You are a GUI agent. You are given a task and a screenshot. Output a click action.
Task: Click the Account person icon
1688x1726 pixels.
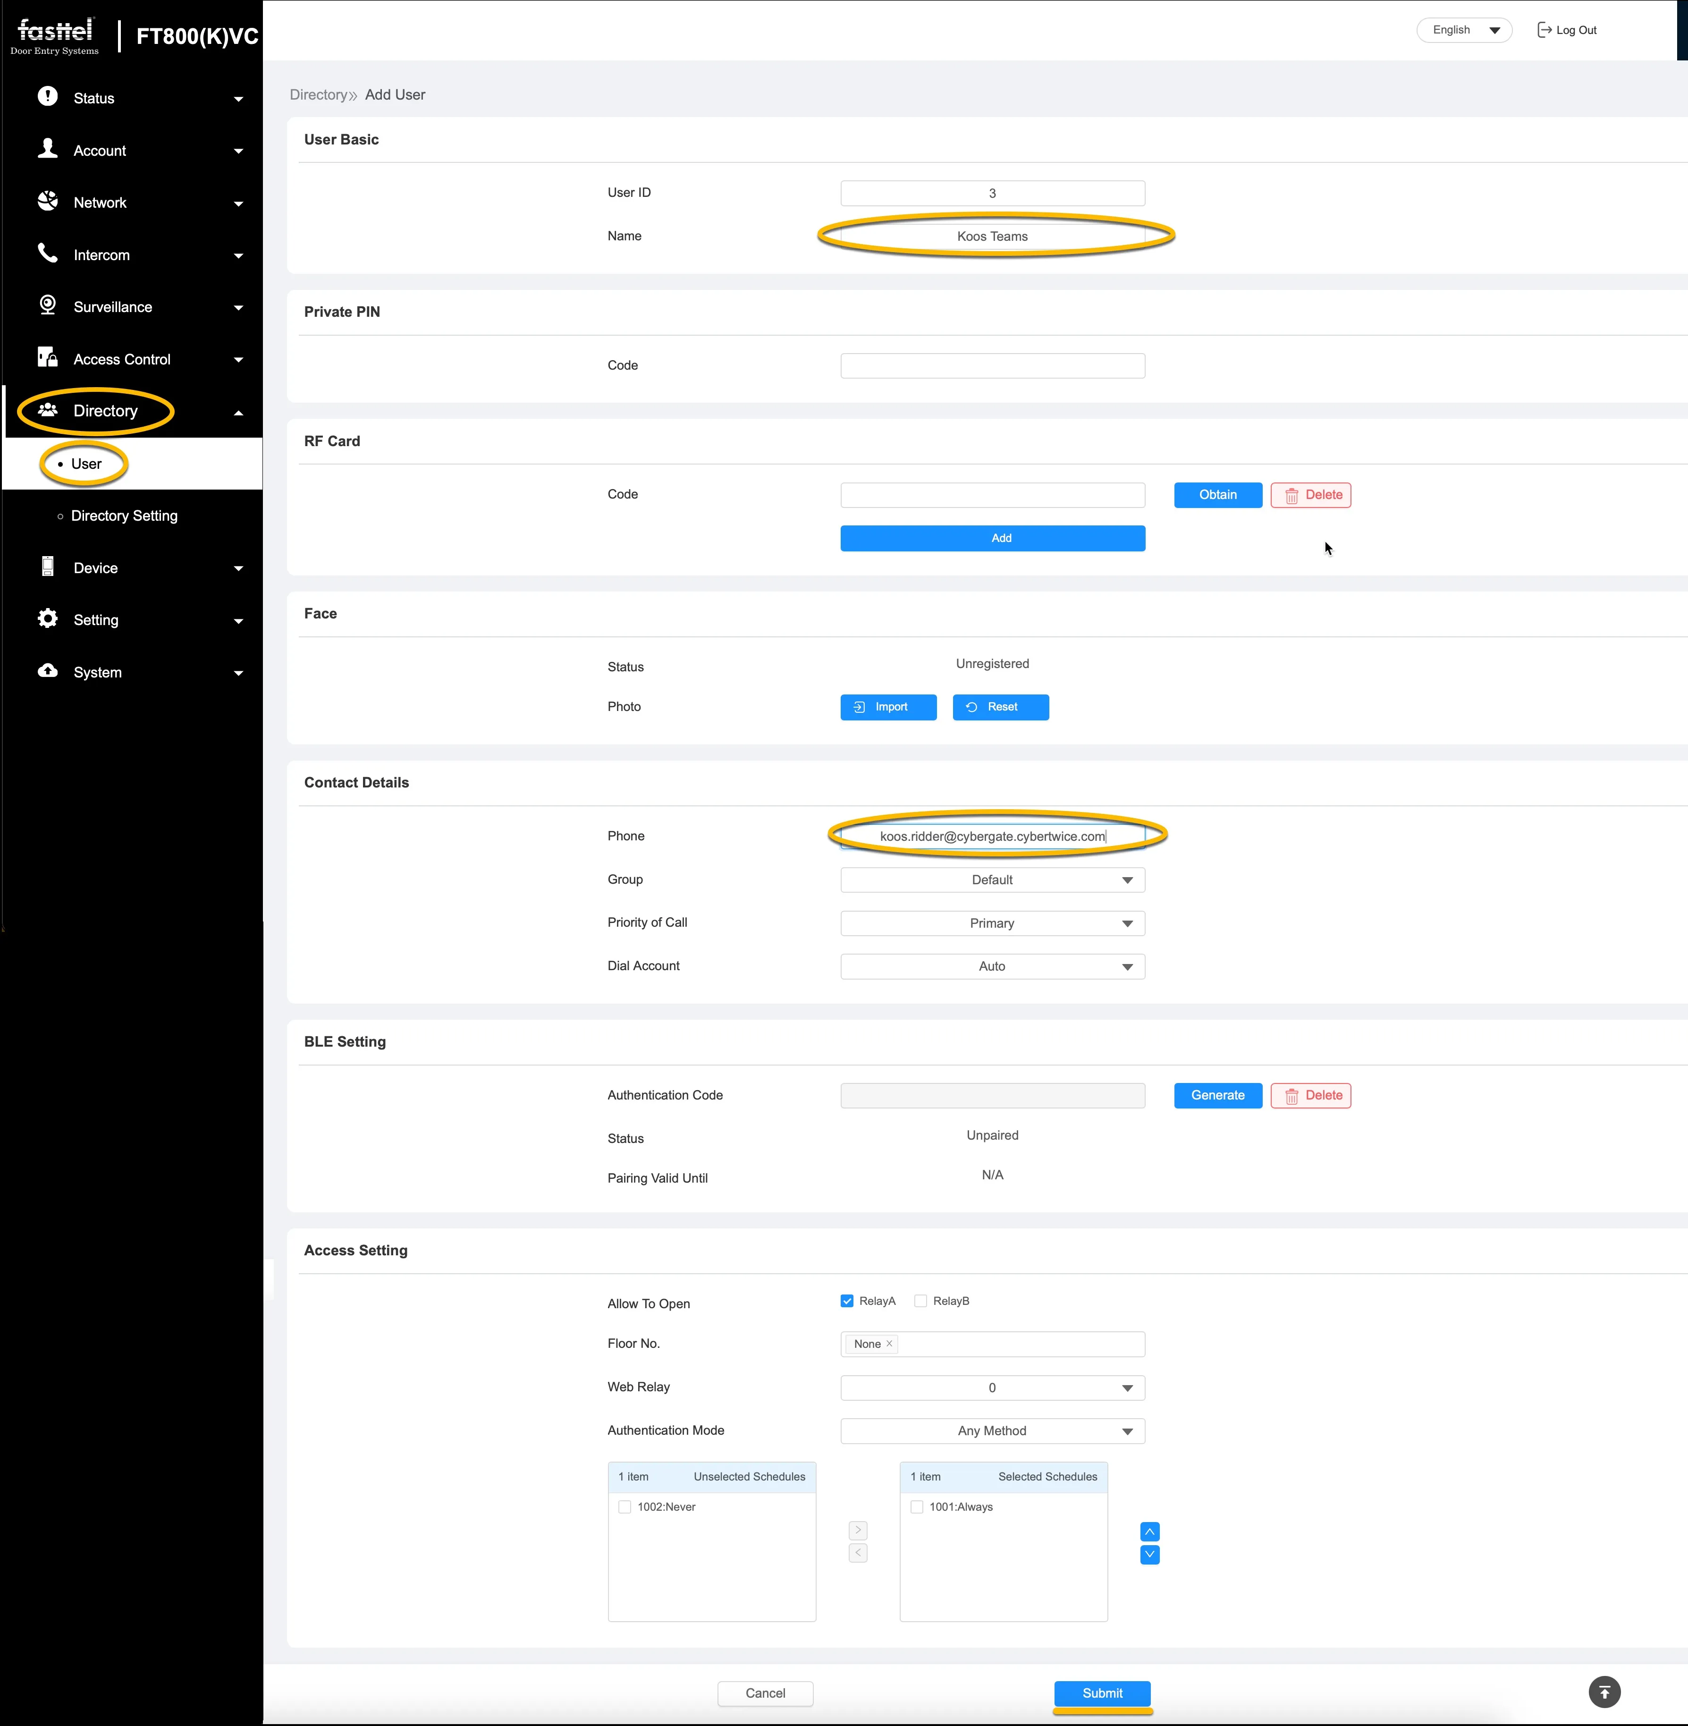pos(48,149)
